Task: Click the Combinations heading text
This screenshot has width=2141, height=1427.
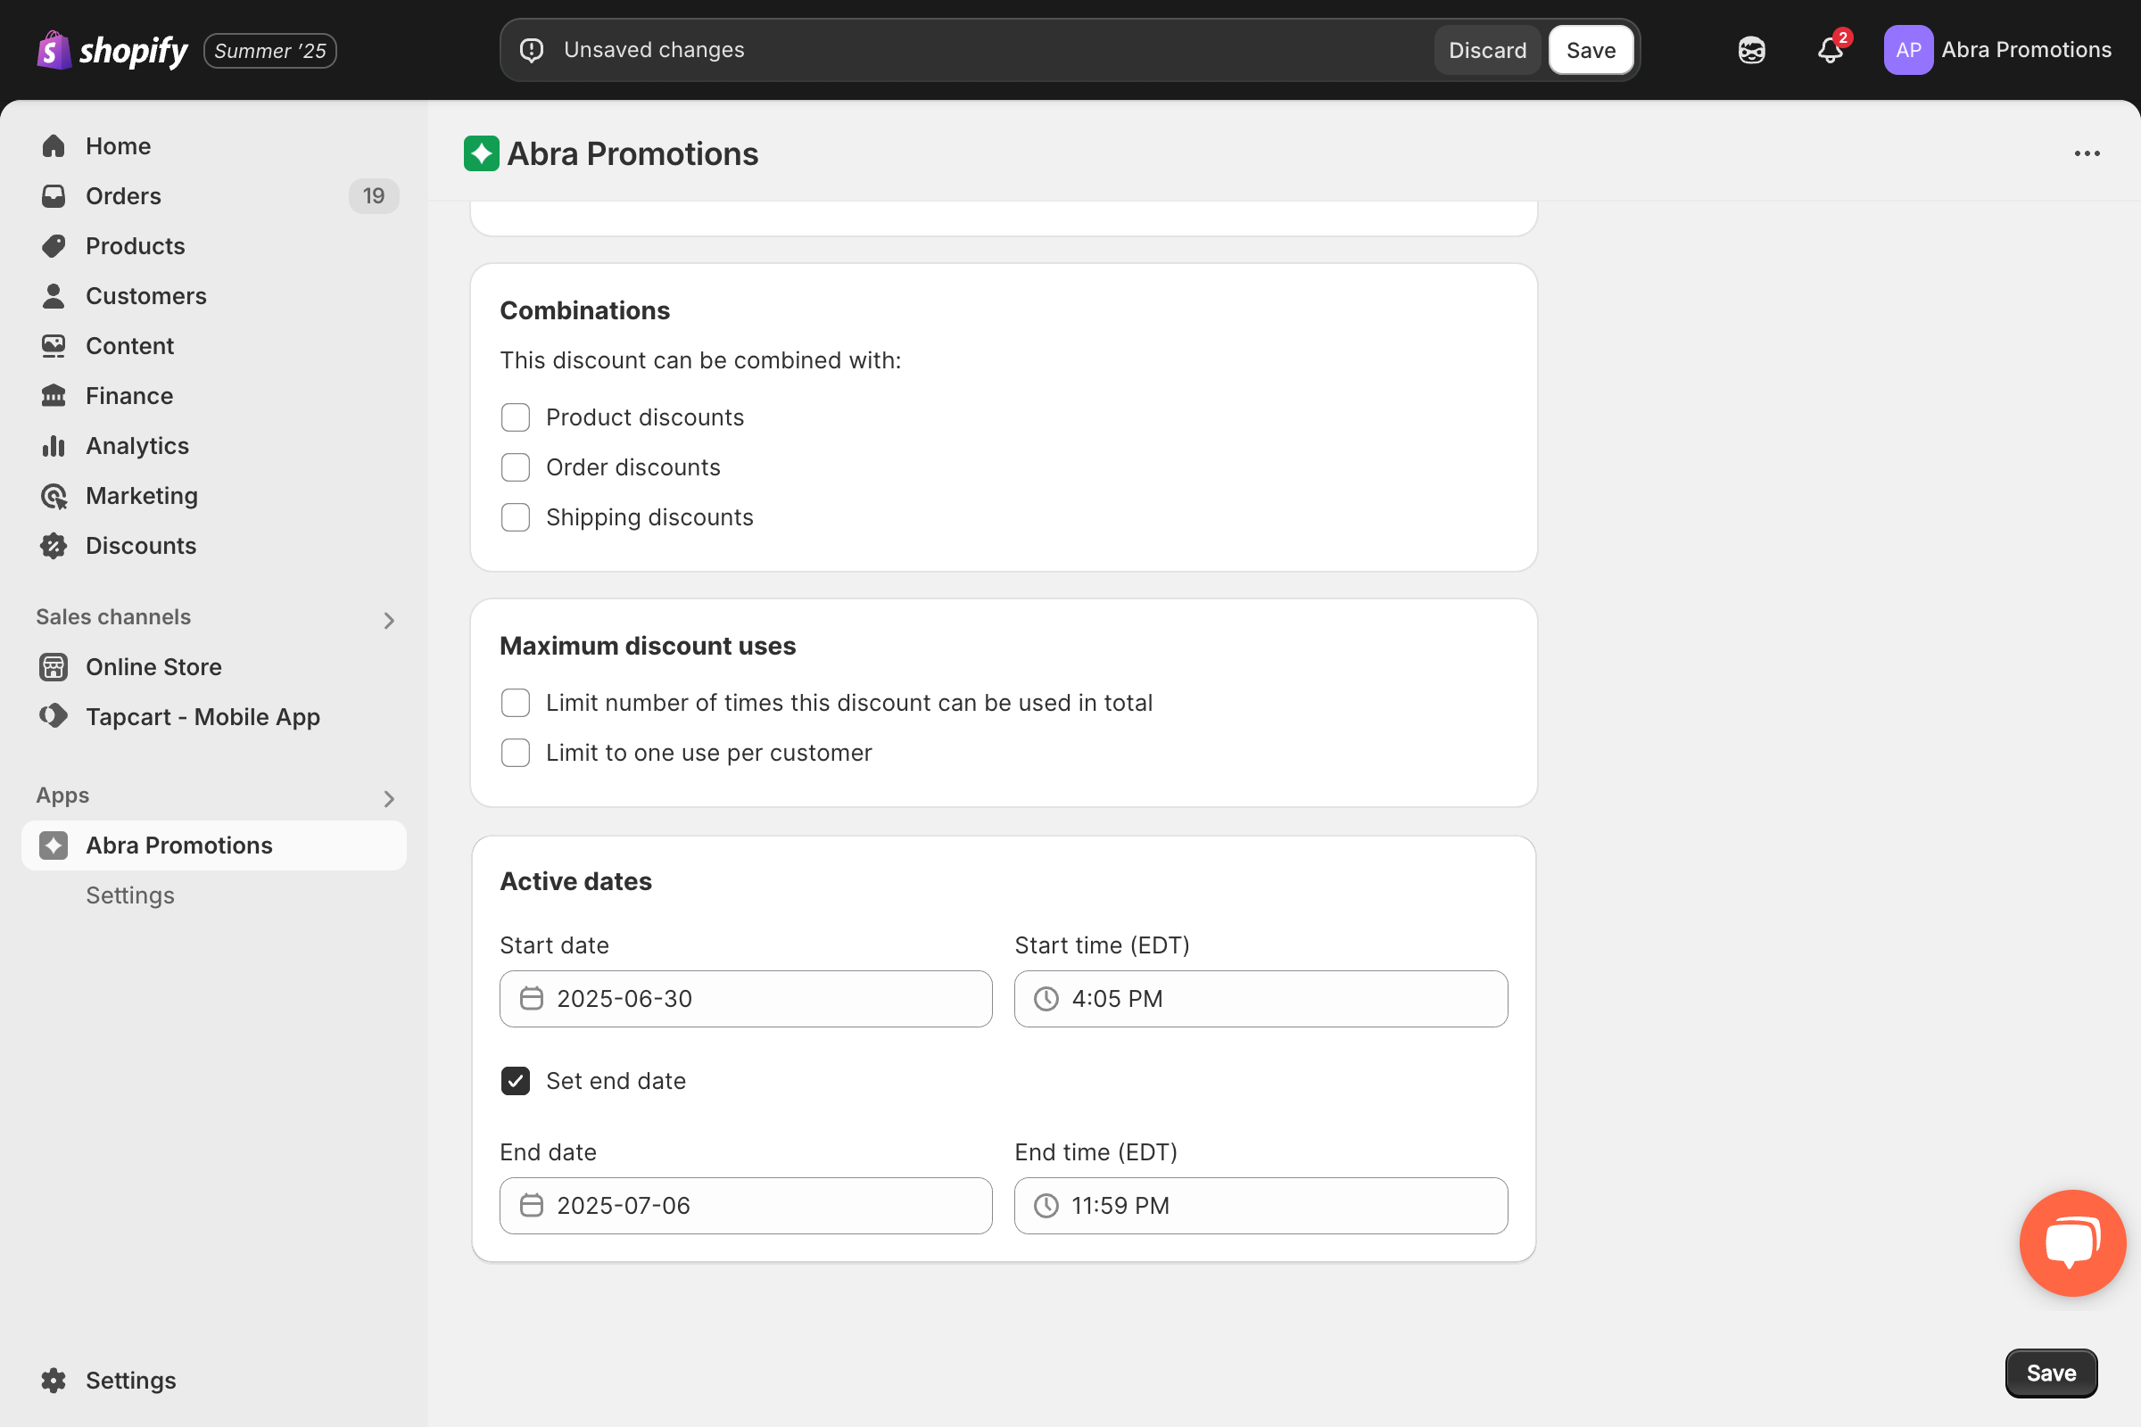Action: 584,310
